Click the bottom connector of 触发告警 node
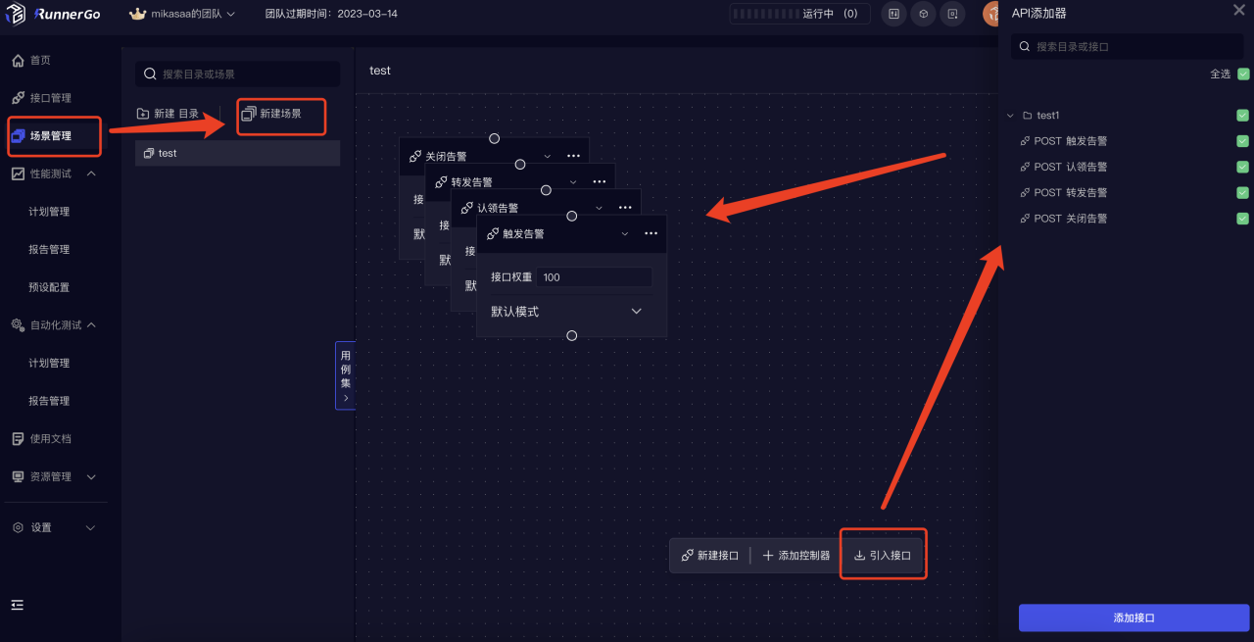The width and height of the screenshot is (1254, 642). pyautogui.click(x=572, y=336)
